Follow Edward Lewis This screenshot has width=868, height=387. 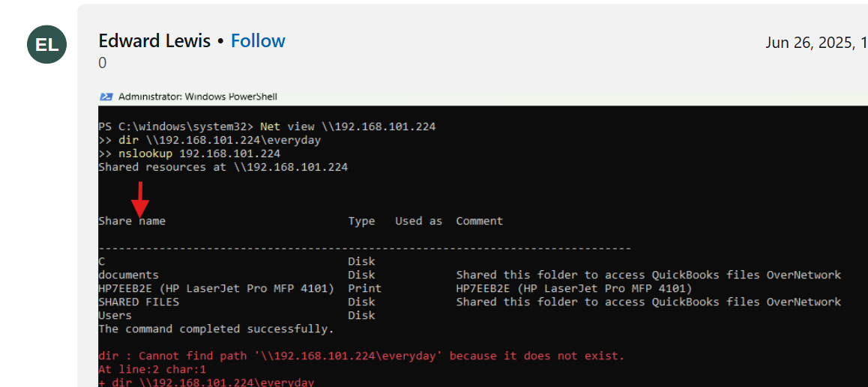[258, 41]
